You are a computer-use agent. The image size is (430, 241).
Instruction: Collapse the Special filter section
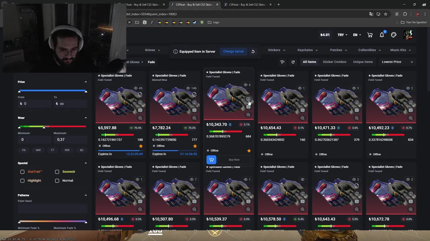tap(86, 163)
